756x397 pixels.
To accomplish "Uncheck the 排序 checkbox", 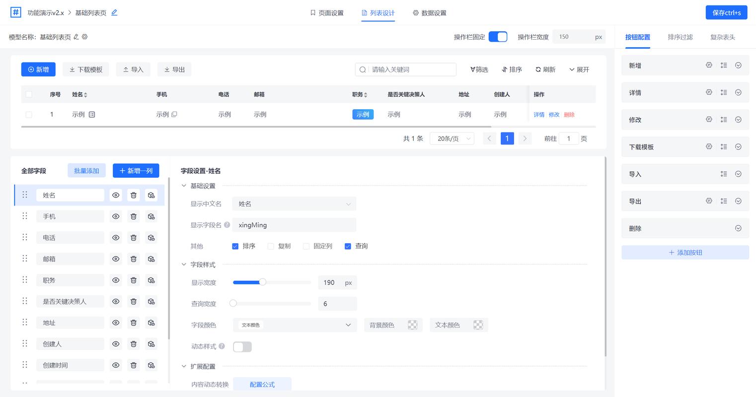I will pos(235,246).
